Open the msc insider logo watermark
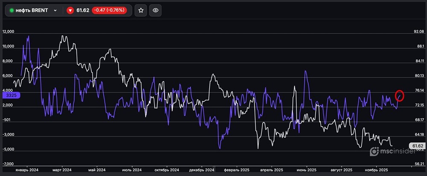This screenshot has width=427, height=176. 388,151
